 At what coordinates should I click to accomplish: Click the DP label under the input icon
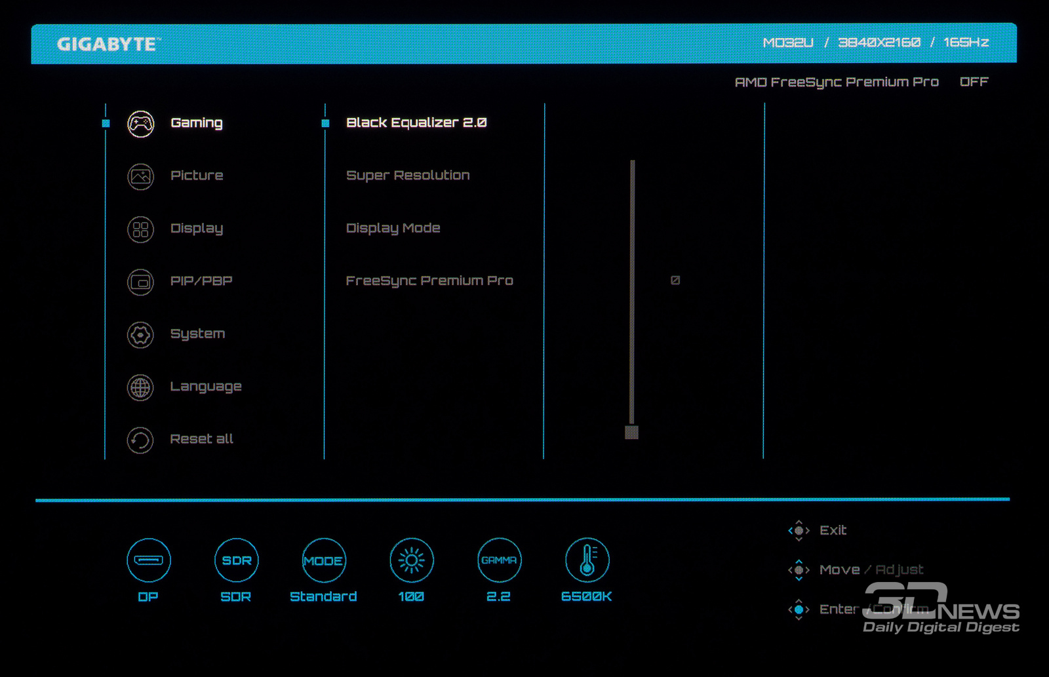coord(148,597)
